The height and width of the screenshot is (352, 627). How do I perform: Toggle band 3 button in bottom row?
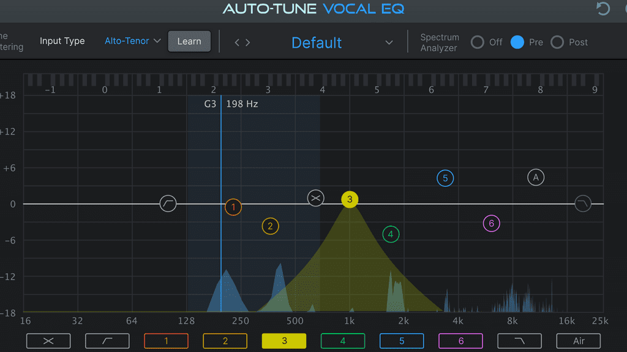pos(284,341)
